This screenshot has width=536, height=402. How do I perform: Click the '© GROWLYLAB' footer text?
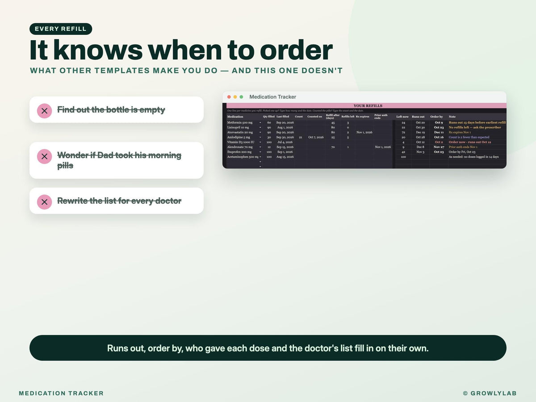point(490,394)
